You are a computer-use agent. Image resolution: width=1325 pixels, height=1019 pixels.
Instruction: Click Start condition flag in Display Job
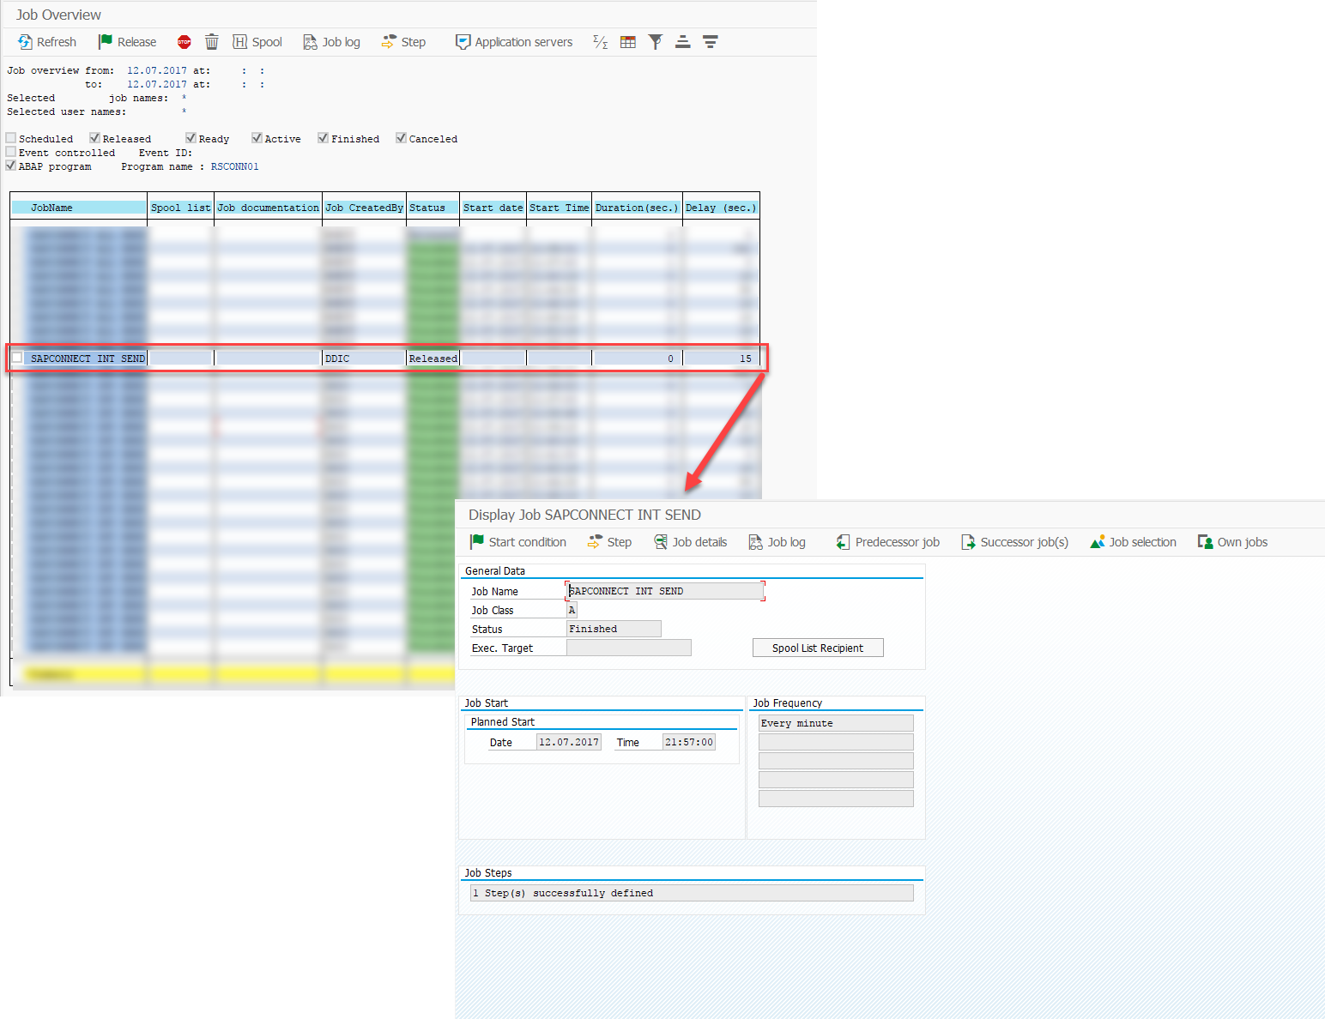point(477,542)
